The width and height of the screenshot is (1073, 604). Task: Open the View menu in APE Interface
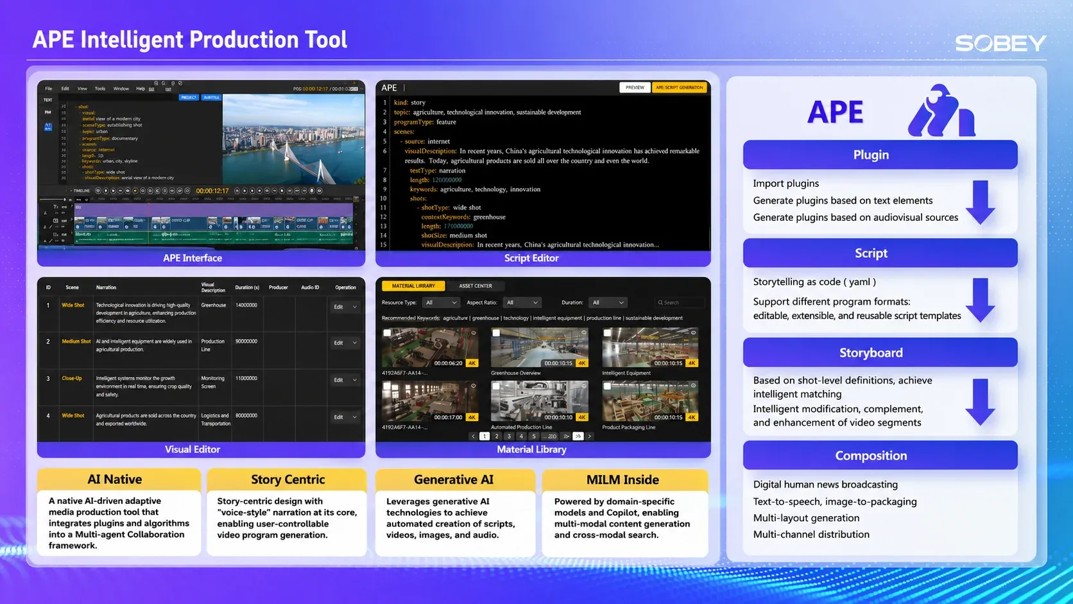82,89
